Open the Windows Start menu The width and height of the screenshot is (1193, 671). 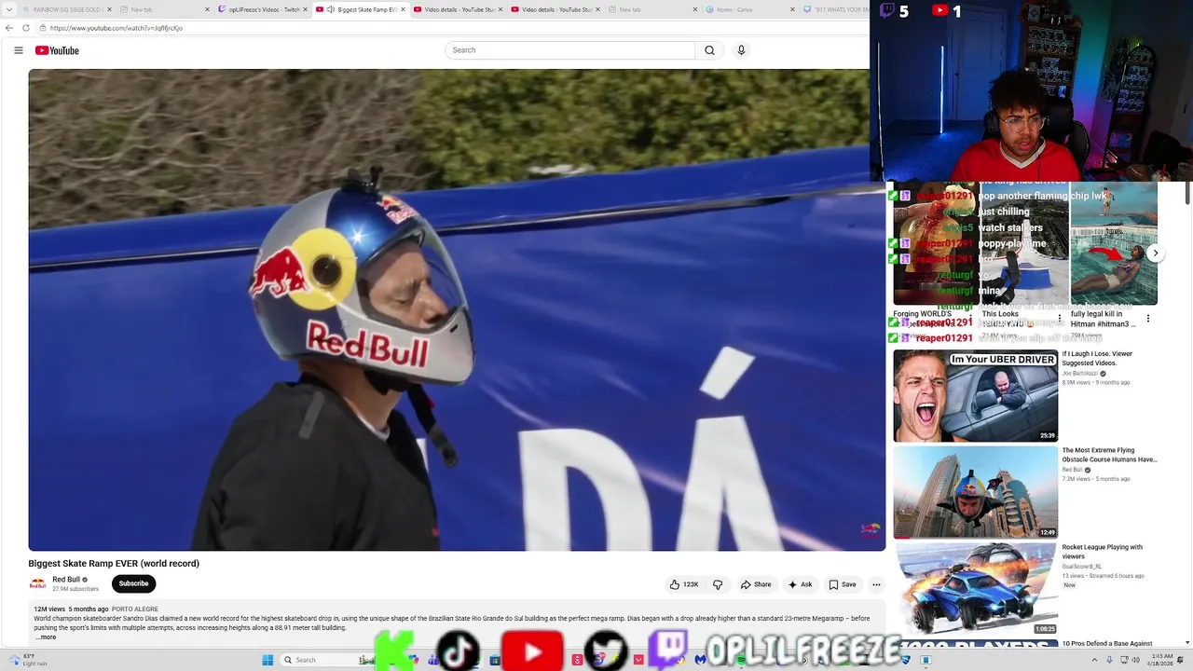(x=267, y=660)
